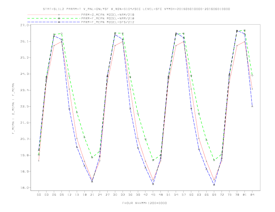Click x-axis tick label 66
Viewport: 275px width, 212px height.
(x=207, y=195)
